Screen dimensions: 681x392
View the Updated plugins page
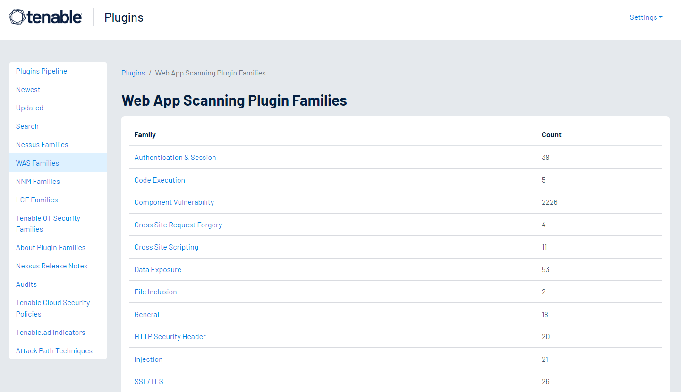(x=30, y=108)
